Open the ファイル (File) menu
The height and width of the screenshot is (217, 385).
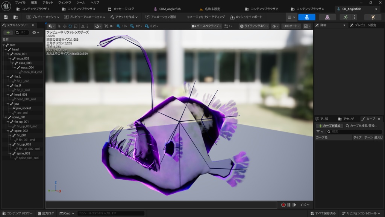coord(20,3)
